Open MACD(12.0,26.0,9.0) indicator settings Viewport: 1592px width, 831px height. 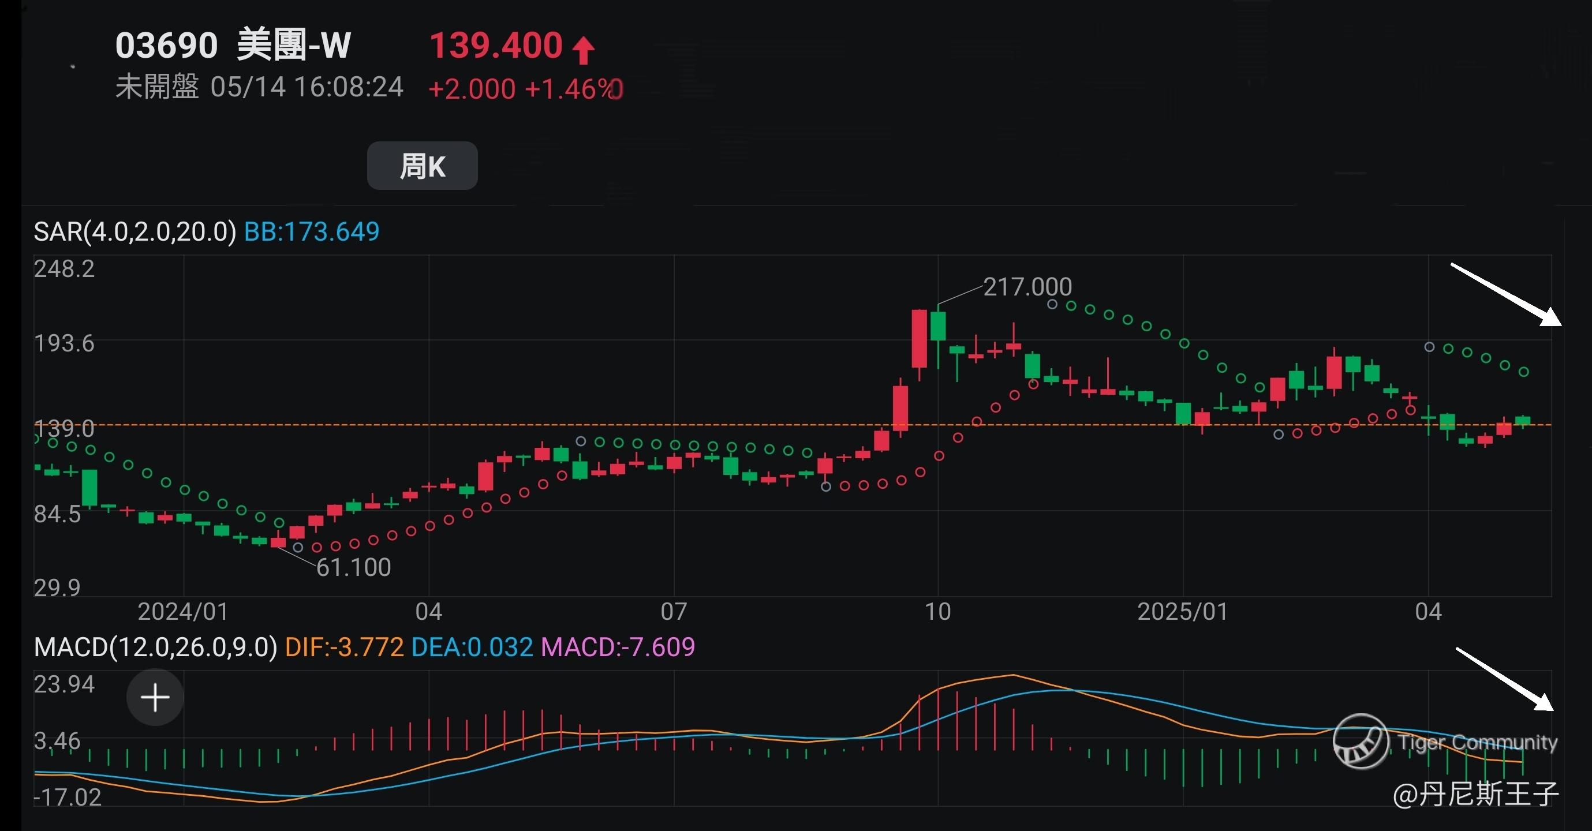tap(155, 647)
